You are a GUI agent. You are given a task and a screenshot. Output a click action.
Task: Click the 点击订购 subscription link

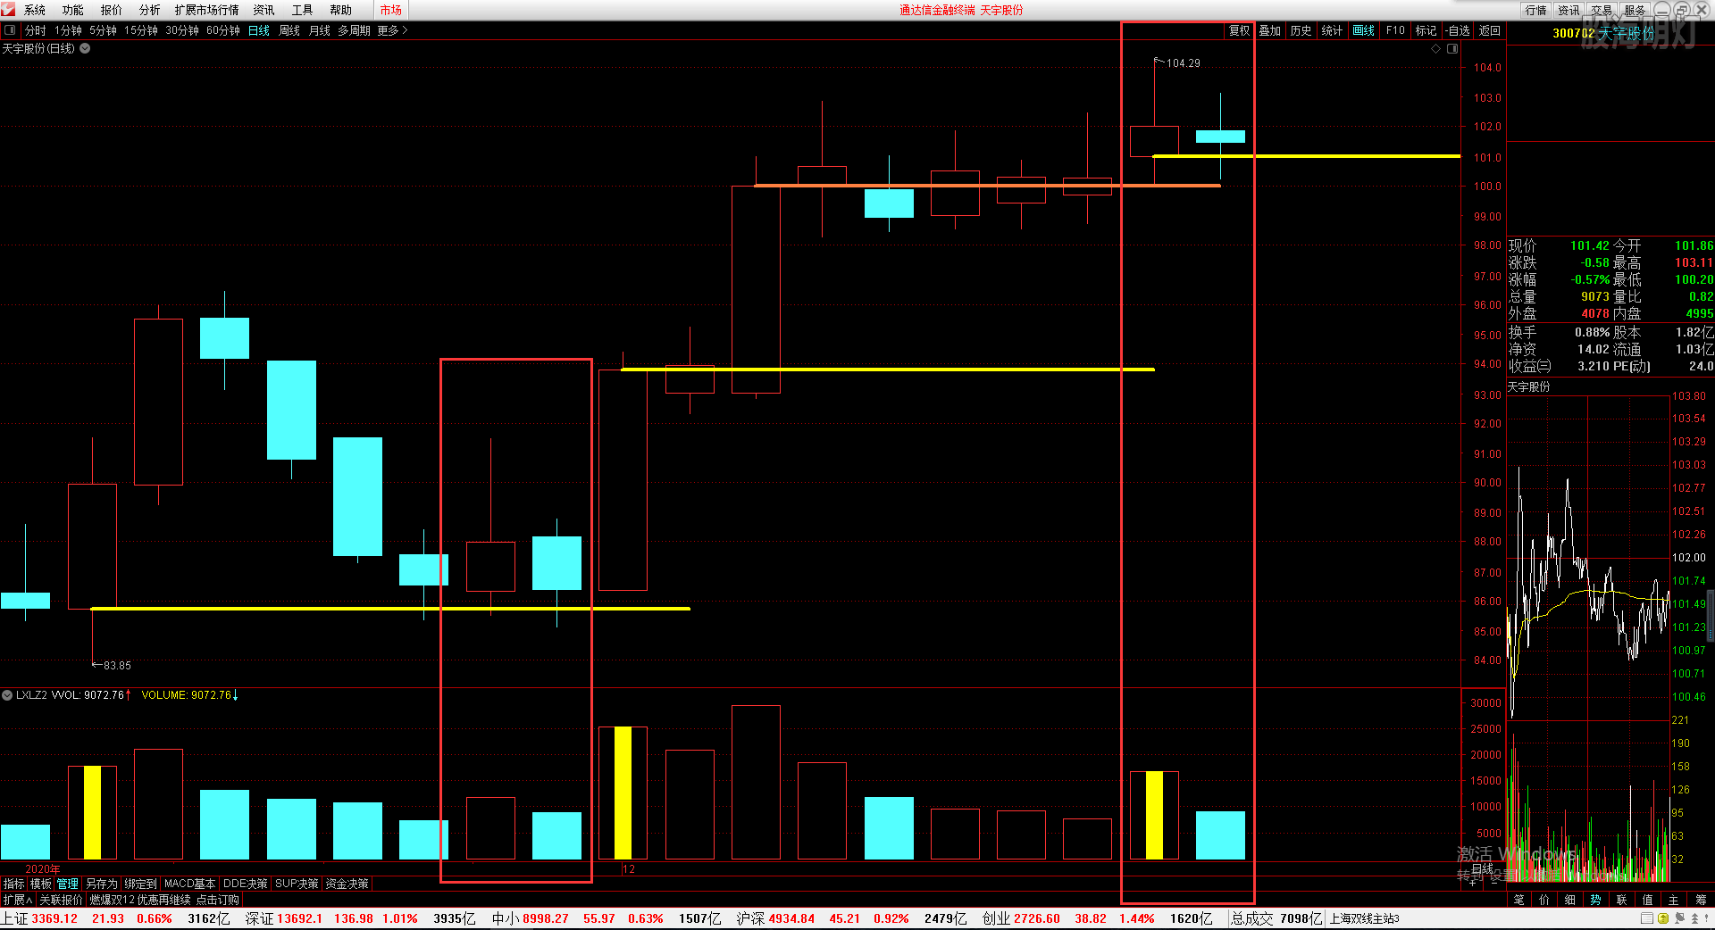coord(218,900)
